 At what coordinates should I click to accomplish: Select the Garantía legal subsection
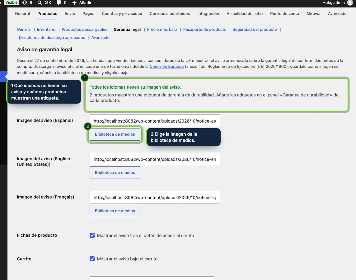[127, 30]
